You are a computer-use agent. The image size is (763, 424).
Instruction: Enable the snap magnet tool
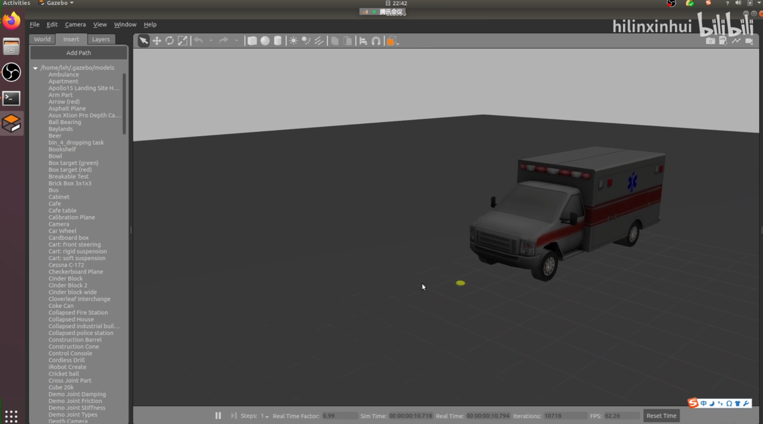(376, 41)
